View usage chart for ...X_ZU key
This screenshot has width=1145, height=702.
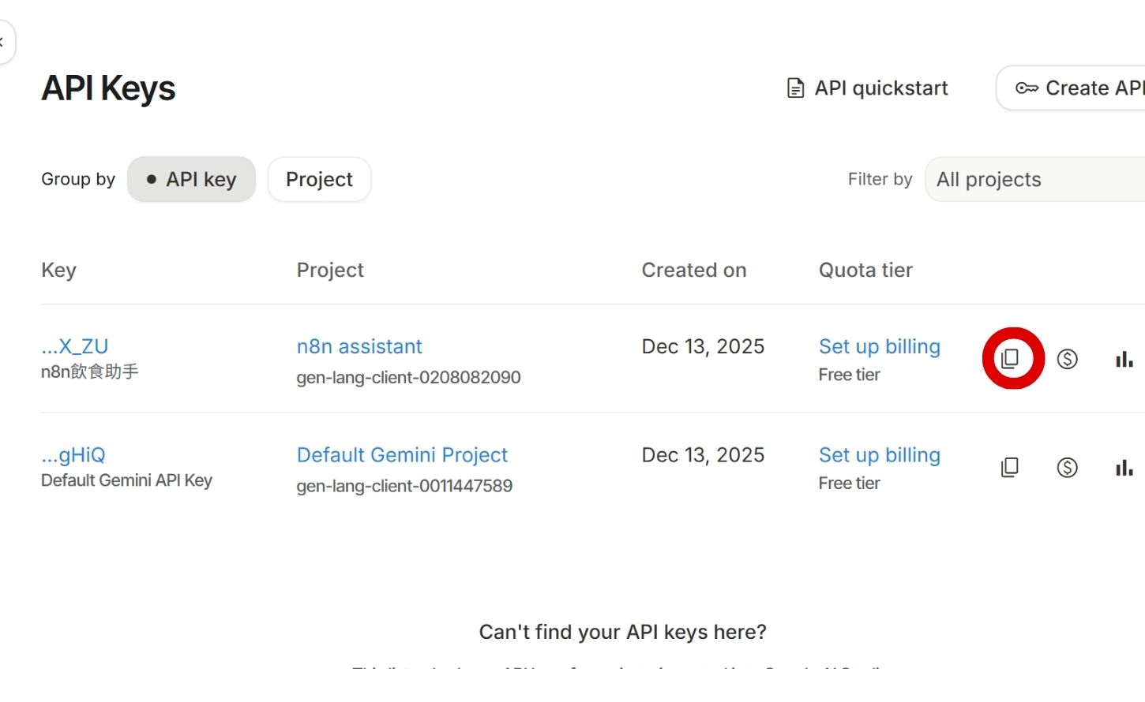click(x=1124, y=360)
